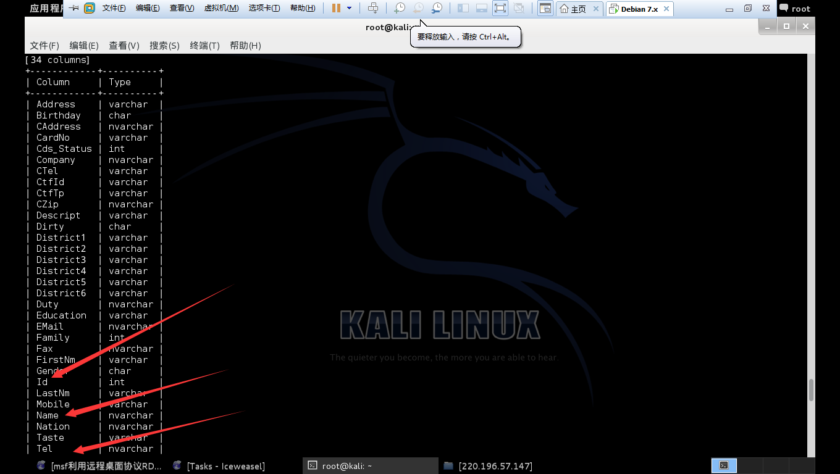Open VMware 查看(V) menu
This screenshot has width=840, height=474.
tap(182, 8)
